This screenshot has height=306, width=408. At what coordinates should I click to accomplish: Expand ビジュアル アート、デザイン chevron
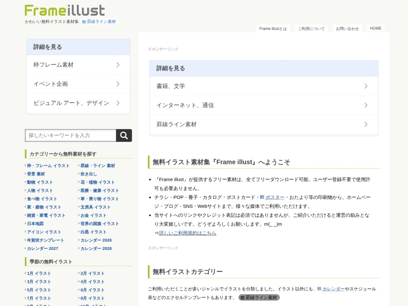(x=118, y=103)
